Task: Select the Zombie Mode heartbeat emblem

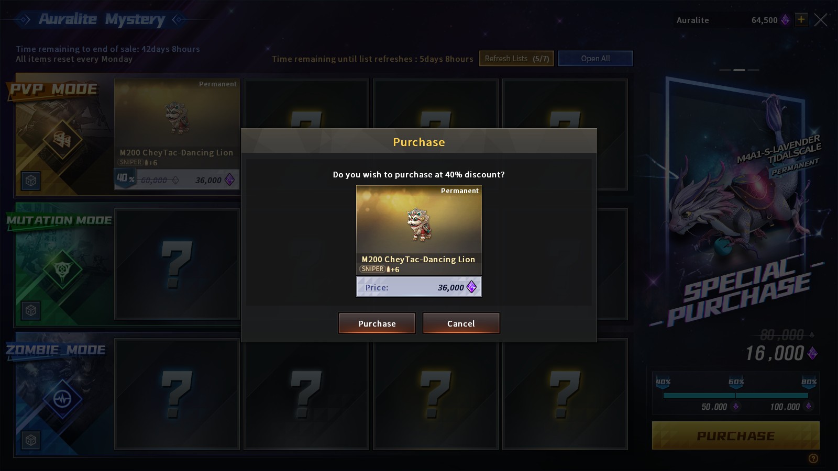Action: (x=62, y=399)
